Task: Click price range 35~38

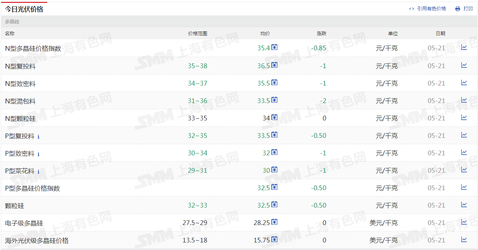Action: pos(197,66)
